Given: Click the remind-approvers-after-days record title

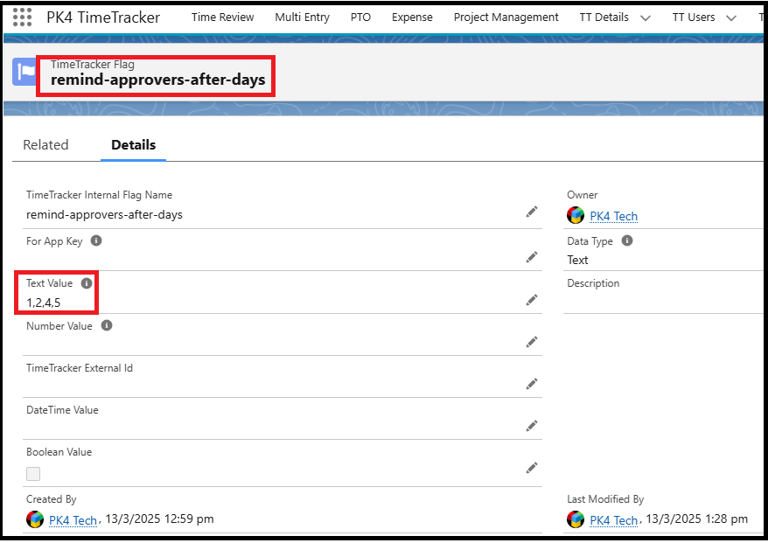Looking at the screenshot, I should 157,80.
